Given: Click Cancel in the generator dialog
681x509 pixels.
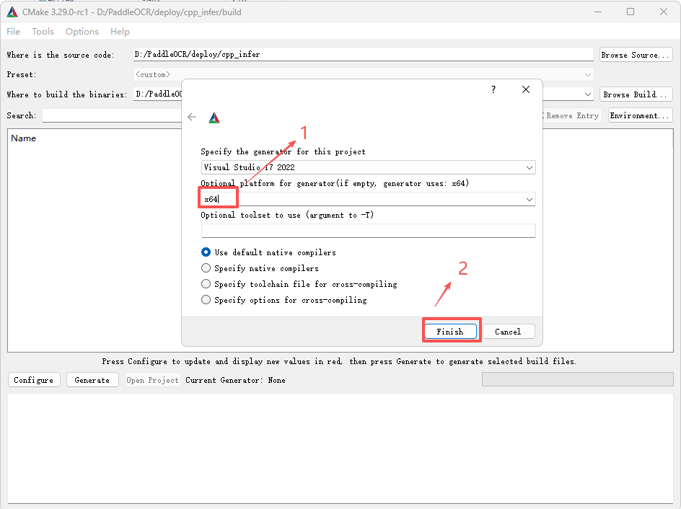Looking at the screenshot, I should coord(508,332).
